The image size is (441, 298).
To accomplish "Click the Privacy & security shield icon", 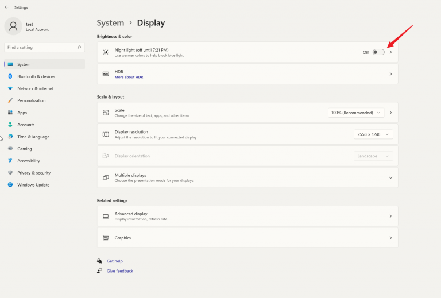I will point(10,173).
